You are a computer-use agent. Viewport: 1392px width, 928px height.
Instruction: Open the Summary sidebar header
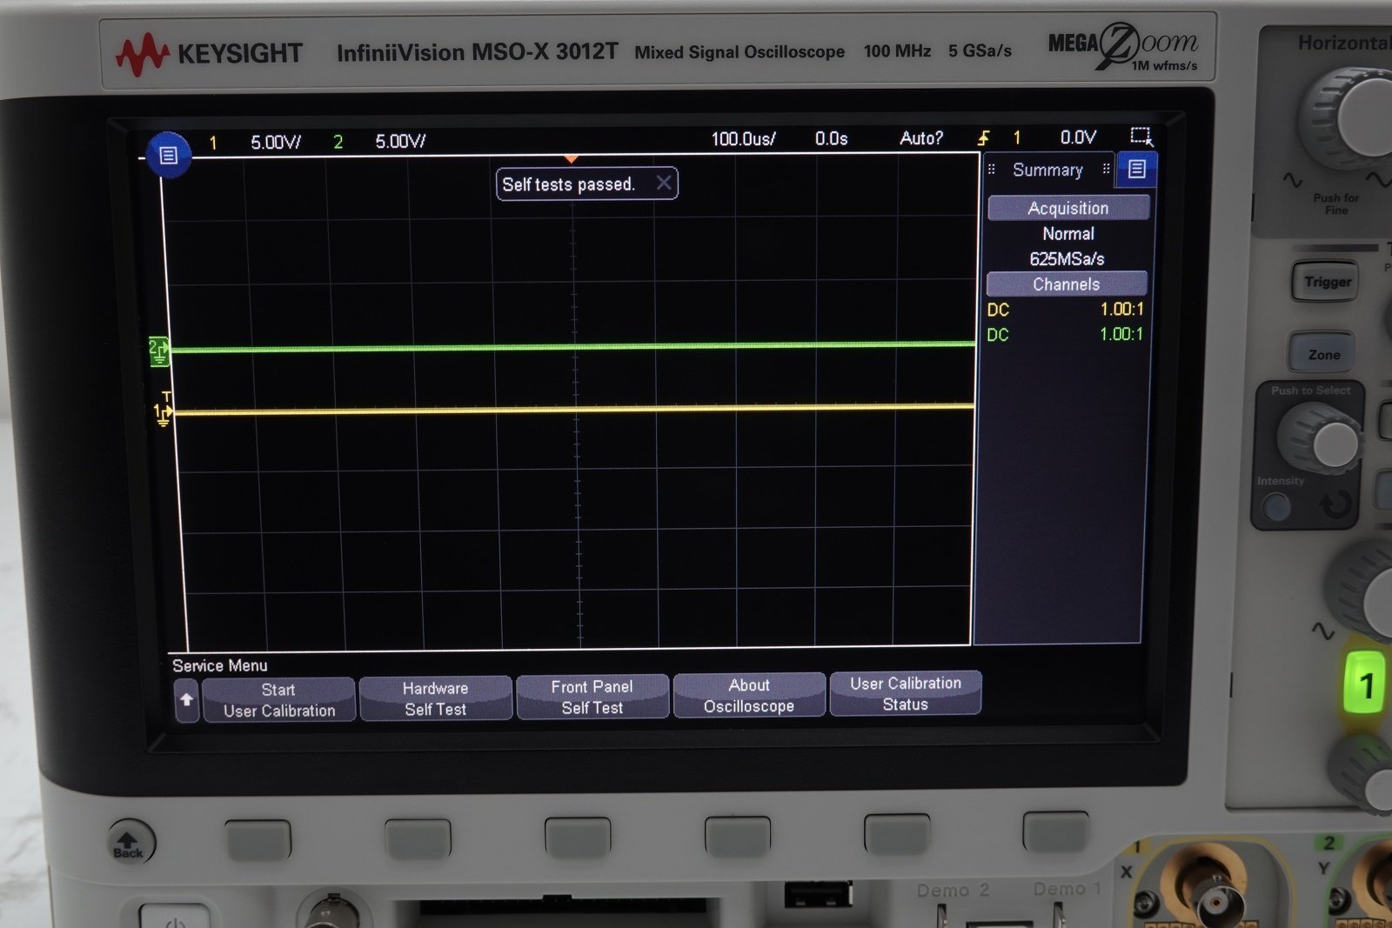(1047, 170)
